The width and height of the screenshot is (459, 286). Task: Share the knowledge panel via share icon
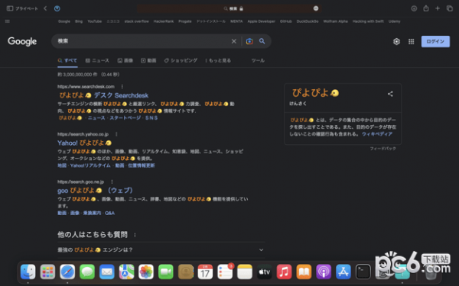(x=390, y=94)
